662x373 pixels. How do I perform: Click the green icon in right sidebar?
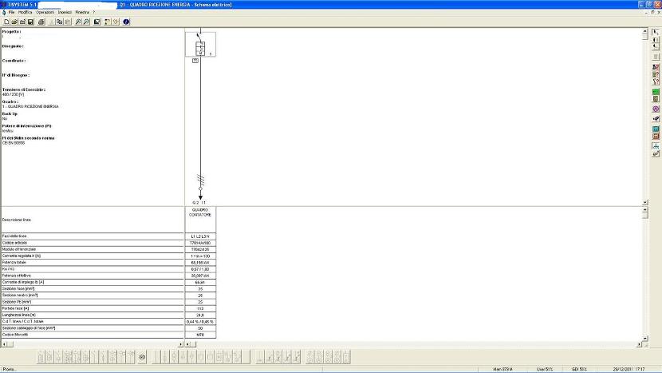[x=656, y=91]
